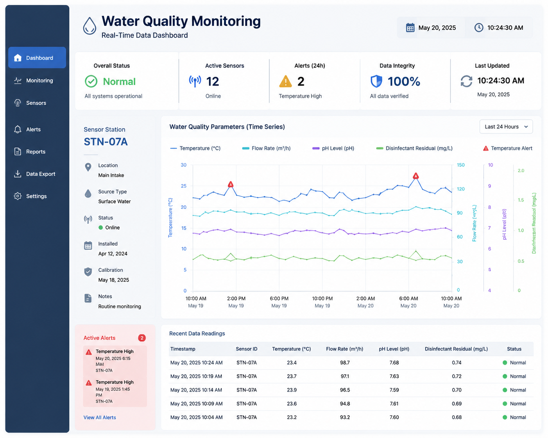The image size is (548, 438).
Task: Click the Dashboard home icon
Action: [x=18, y=58]
